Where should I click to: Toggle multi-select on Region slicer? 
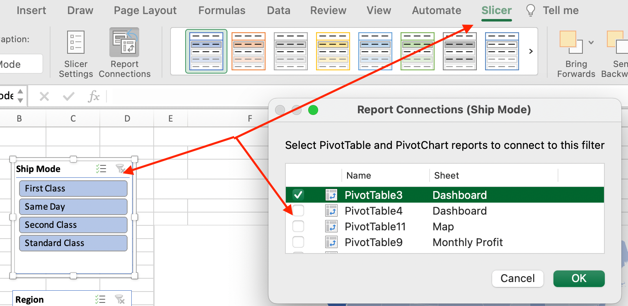[101, 299]
